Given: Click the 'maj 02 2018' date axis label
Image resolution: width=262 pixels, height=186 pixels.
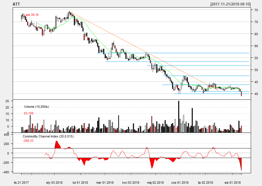Looking at the screenshot, I should coord(155,183).
